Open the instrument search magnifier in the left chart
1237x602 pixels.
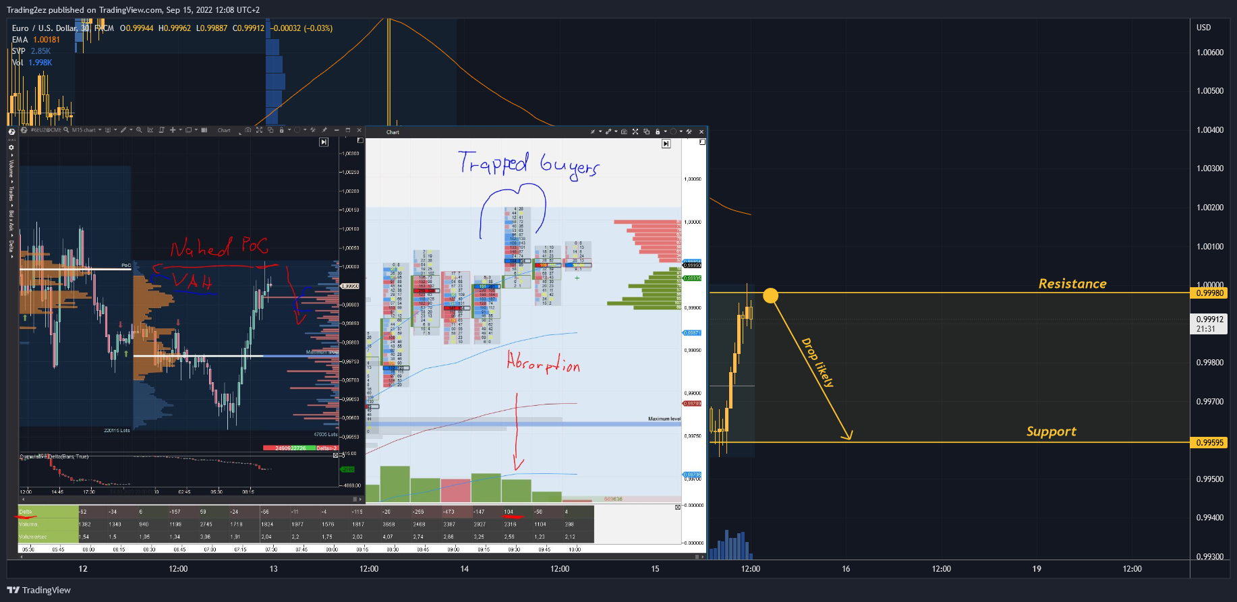tap(66, 130)
